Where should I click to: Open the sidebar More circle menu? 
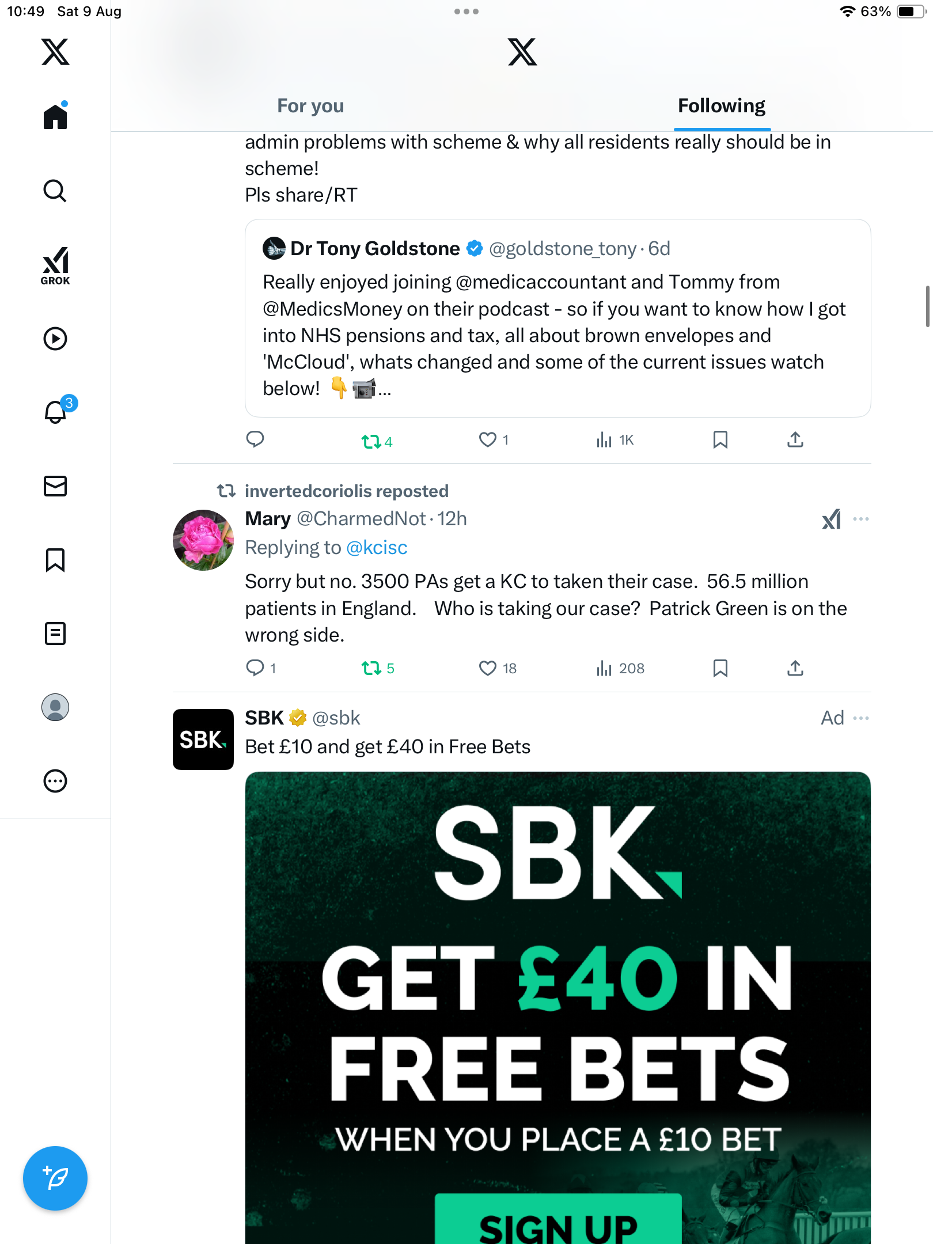click(x=55, y=781)
